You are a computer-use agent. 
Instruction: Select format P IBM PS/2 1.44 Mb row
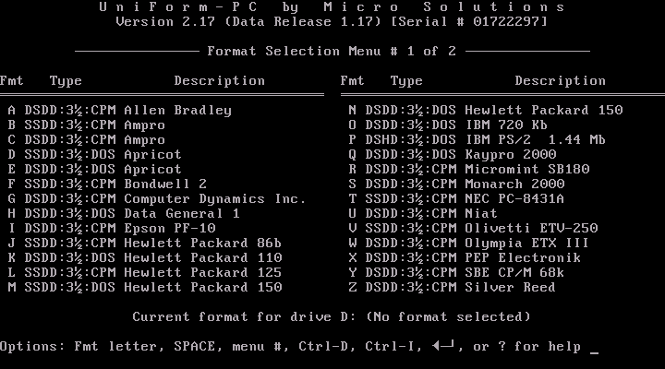coord(478,140)
